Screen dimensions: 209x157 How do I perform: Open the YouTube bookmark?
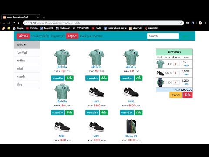(x=32, y=28)
